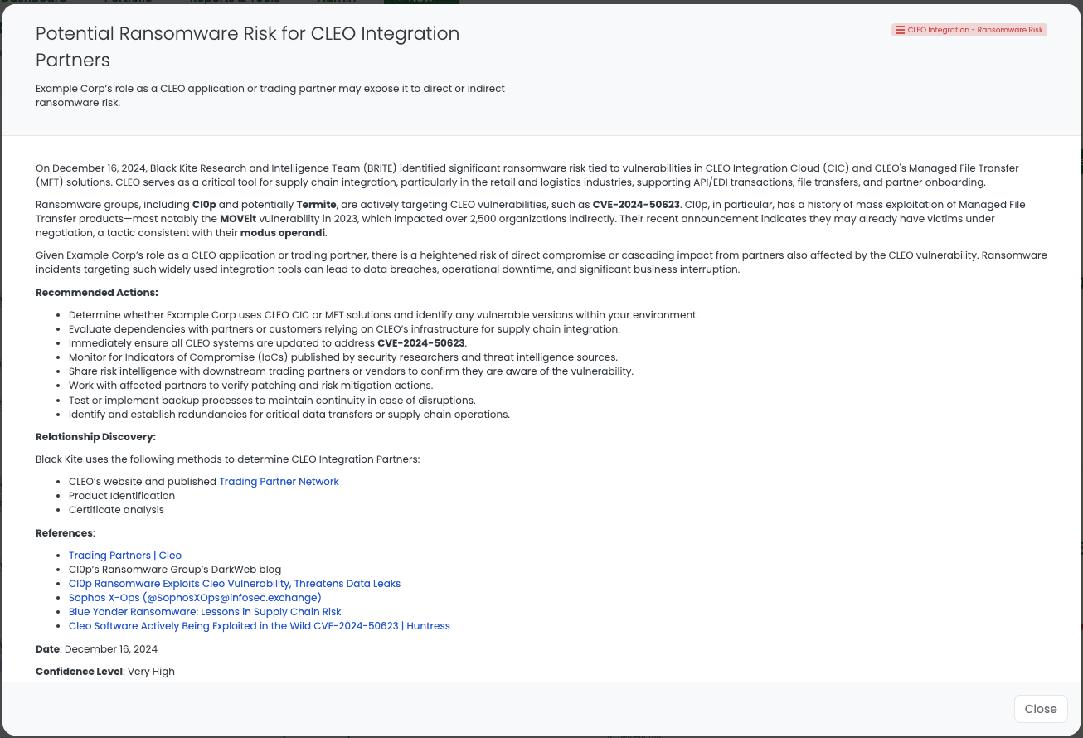The width and height of the screenshot is (1083, 738).
Task: Select the bold CVE-2024-50623 text
Action: coord(420,342)
